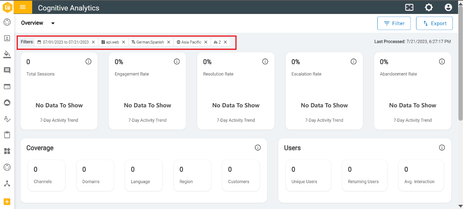Remove the Asia Pacific region filter

pos(206,42)
